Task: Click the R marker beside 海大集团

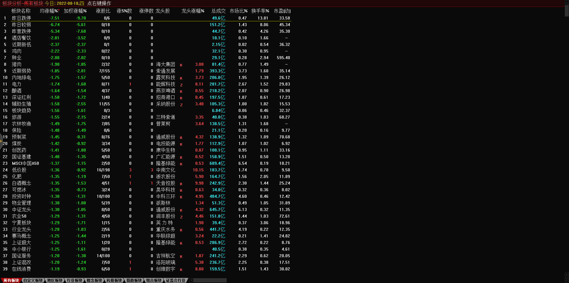Action: pyautogui.click(x=181, y=65)
